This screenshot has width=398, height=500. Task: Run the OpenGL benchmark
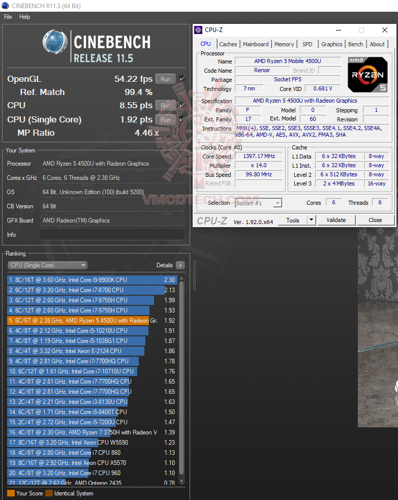166,79
